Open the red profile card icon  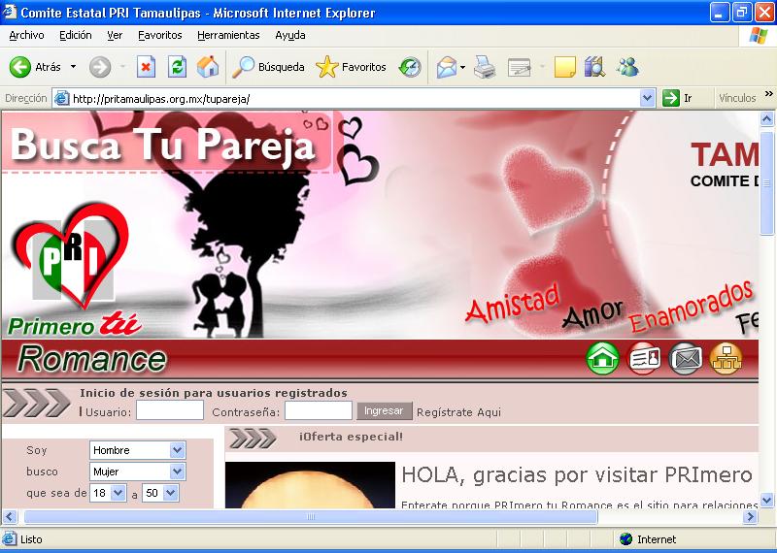tap(644, 358)
